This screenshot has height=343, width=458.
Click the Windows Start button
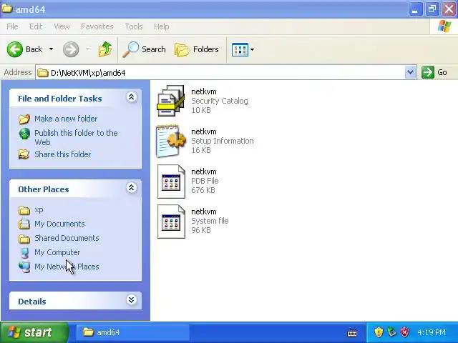[34, 332]
